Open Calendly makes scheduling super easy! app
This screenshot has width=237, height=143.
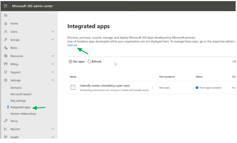point(105,86)
